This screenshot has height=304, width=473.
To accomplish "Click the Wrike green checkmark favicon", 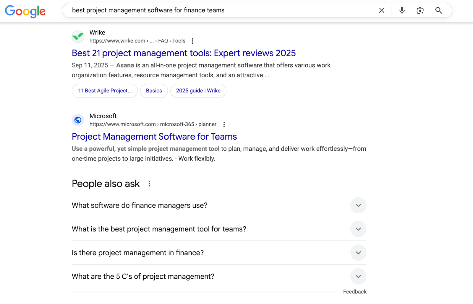I will click(x=78, y=37).
